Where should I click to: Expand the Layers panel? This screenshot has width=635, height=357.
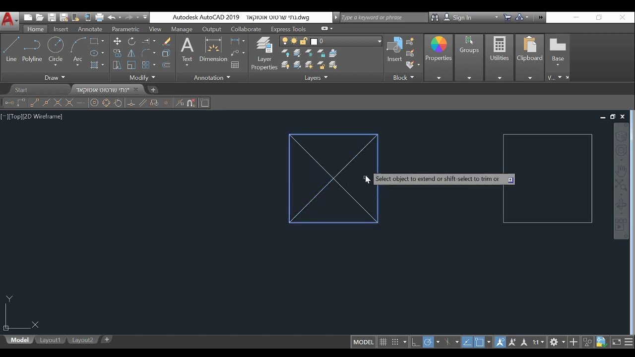(316, 77)
